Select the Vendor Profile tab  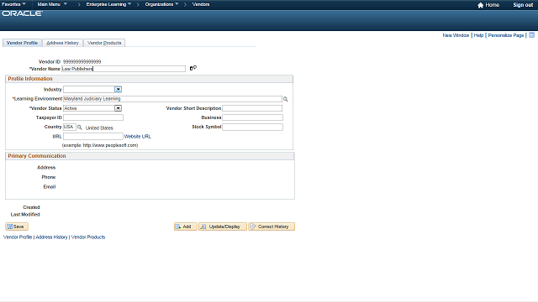(x=23, y=43)
